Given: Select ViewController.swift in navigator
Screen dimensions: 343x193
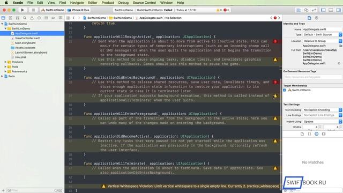Looking at the screenshot, I should pos(27,38).
